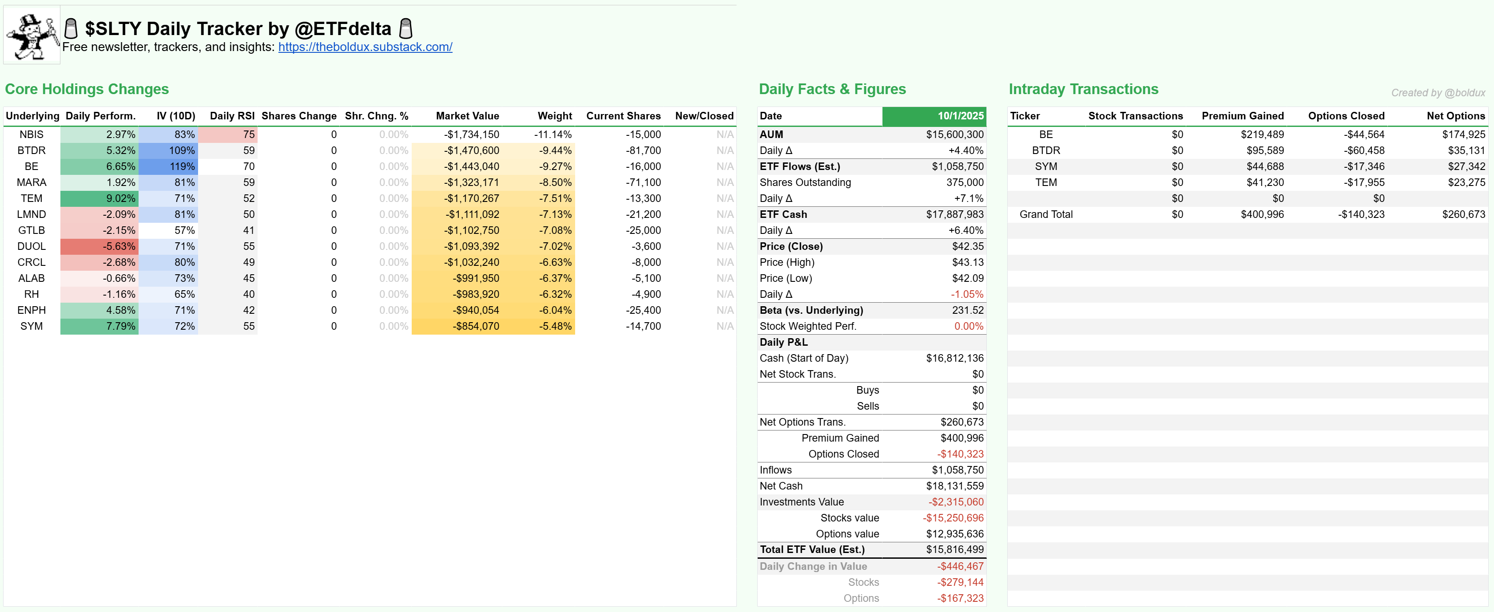
Task: Open the theboldux.substack.com link
Action: tap(365, 47)
